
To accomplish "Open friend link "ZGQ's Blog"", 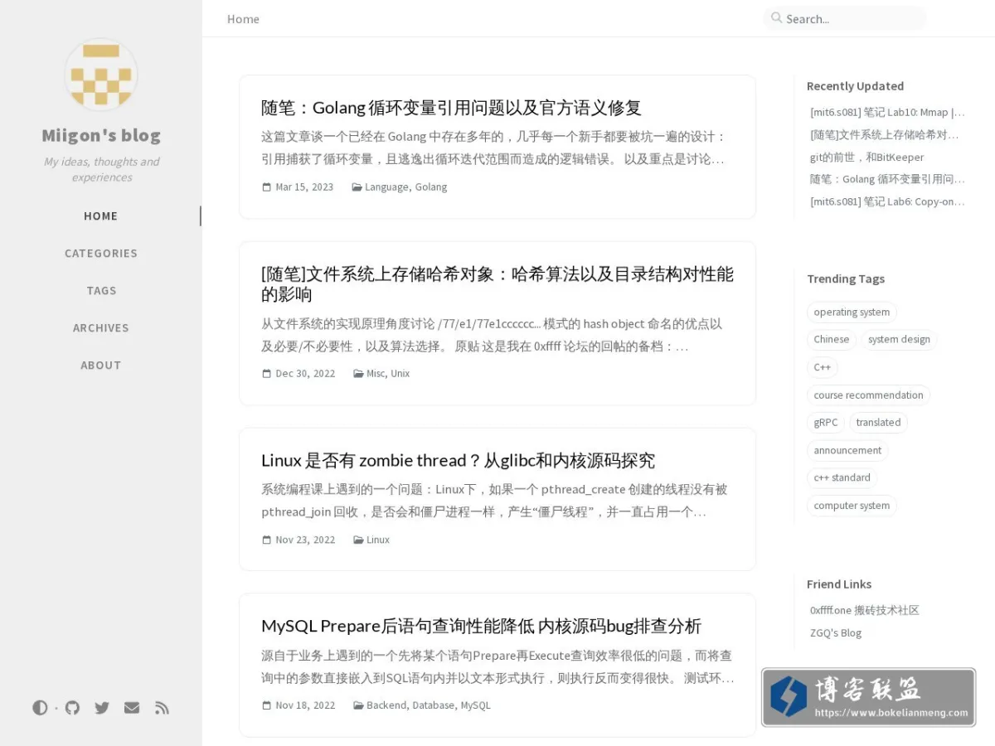I will (x=836, y=632).
